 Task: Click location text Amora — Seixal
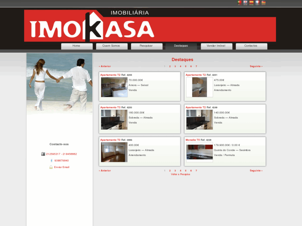tap(138, 85)
